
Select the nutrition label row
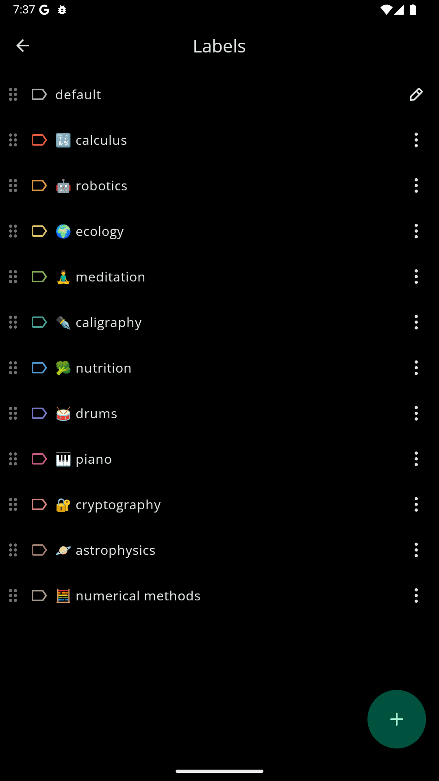(219, 368)
